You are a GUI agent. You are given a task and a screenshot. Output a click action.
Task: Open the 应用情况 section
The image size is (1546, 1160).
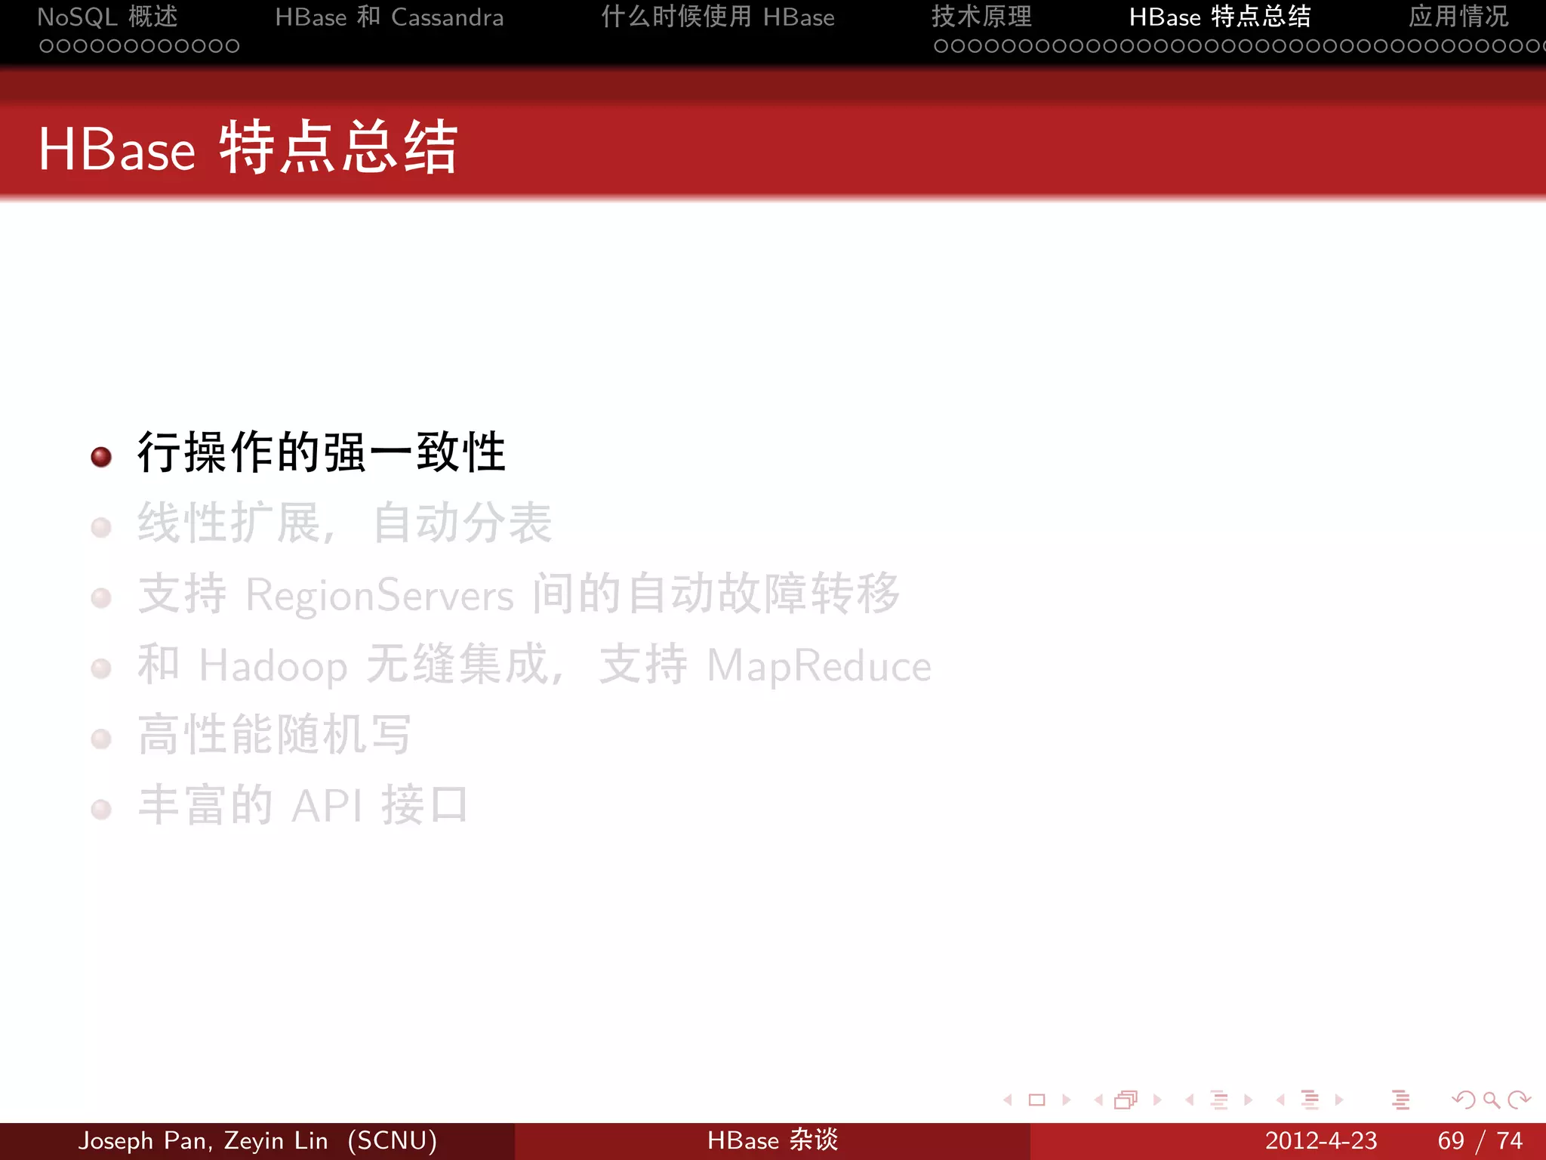point(1458,17)
